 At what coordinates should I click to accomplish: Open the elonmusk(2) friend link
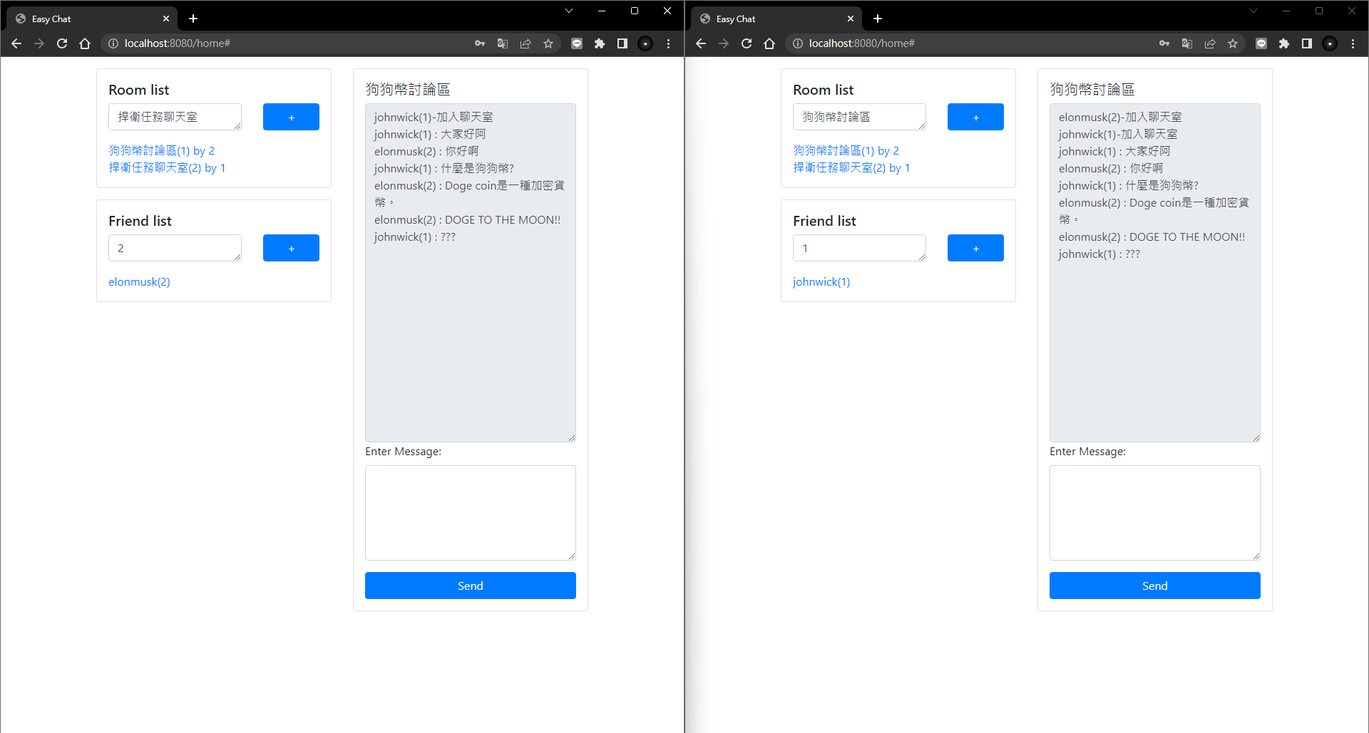[139, 281]
